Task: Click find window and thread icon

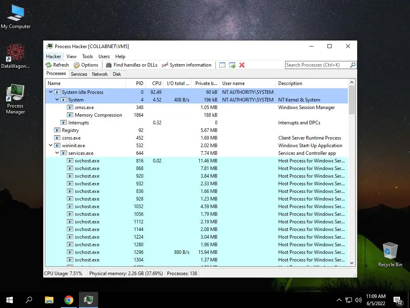Action: 232,65
